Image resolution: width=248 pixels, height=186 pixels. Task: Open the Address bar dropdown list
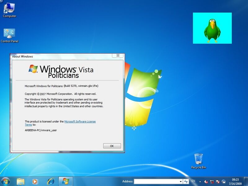coord(181,181)
